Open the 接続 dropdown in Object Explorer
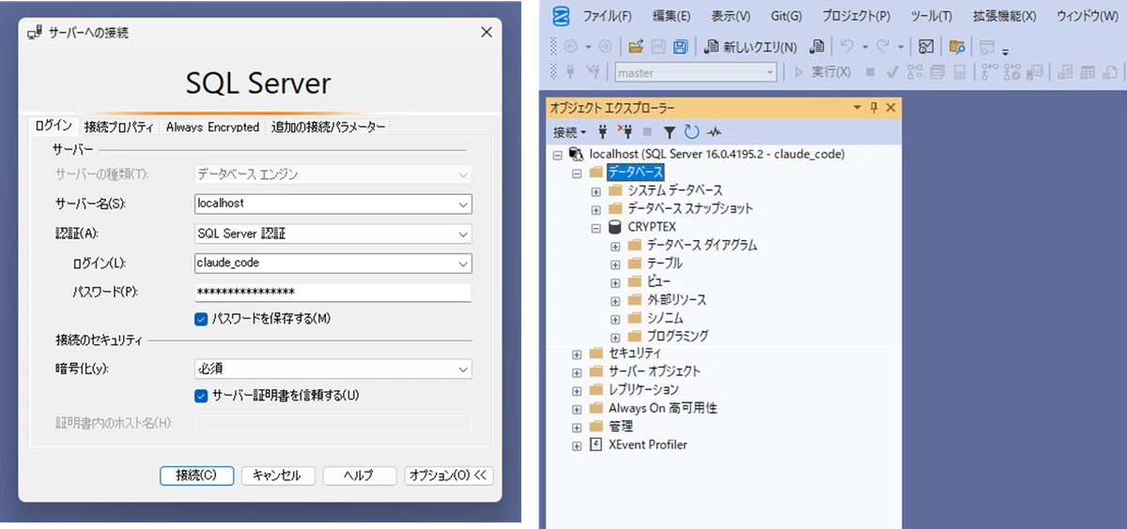The image size is (1127, 529). 570,132
